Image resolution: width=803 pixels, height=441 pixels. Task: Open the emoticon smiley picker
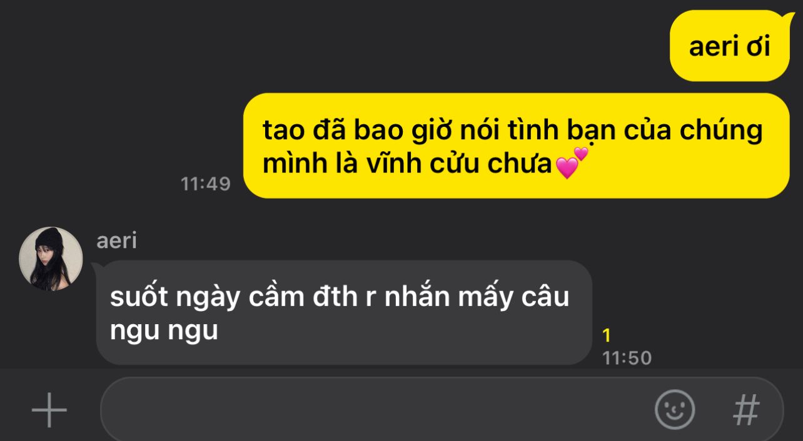(675, 410)
